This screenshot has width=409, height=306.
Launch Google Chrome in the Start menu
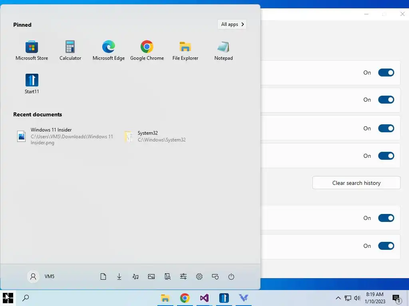click(147, 51)
